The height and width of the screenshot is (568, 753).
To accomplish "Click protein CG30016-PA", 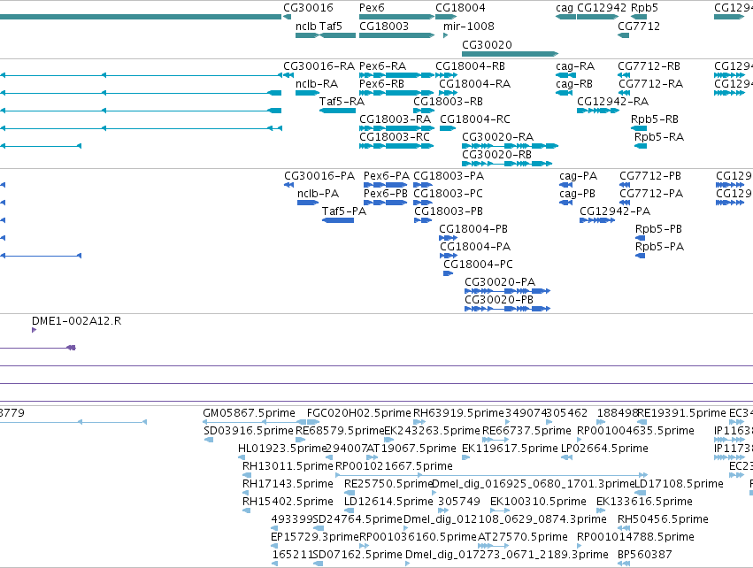I will pos(319,176).
